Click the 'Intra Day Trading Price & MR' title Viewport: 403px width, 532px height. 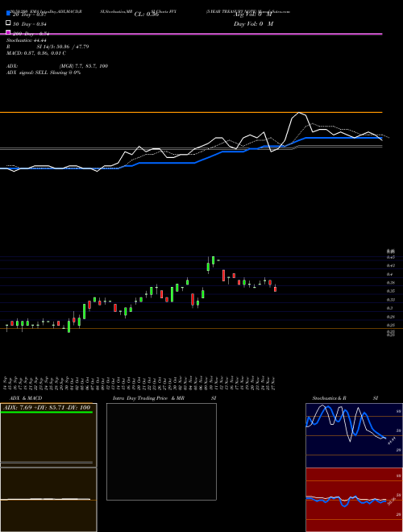[x=148, y=398]
